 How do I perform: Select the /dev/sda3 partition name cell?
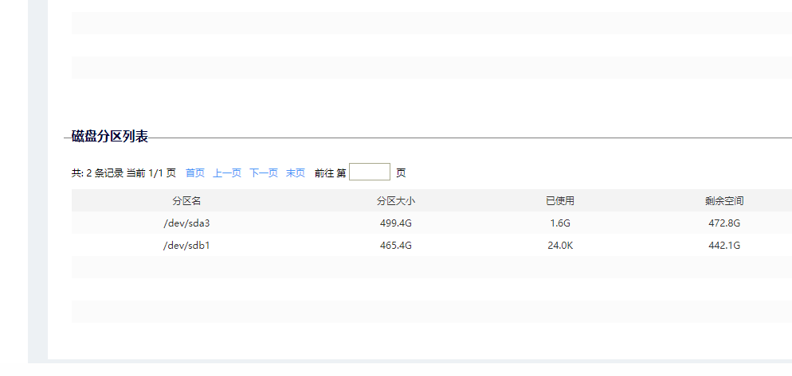(186, 223)
